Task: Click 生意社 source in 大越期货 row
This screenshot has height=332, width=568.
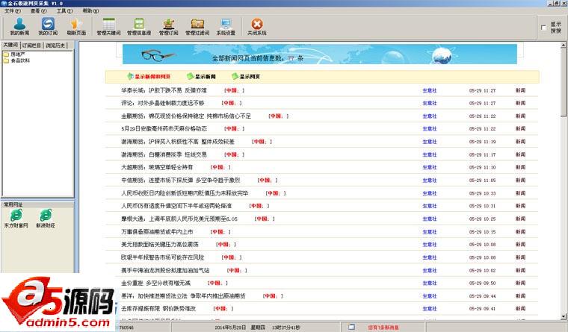Action: (x=430, y=167)
